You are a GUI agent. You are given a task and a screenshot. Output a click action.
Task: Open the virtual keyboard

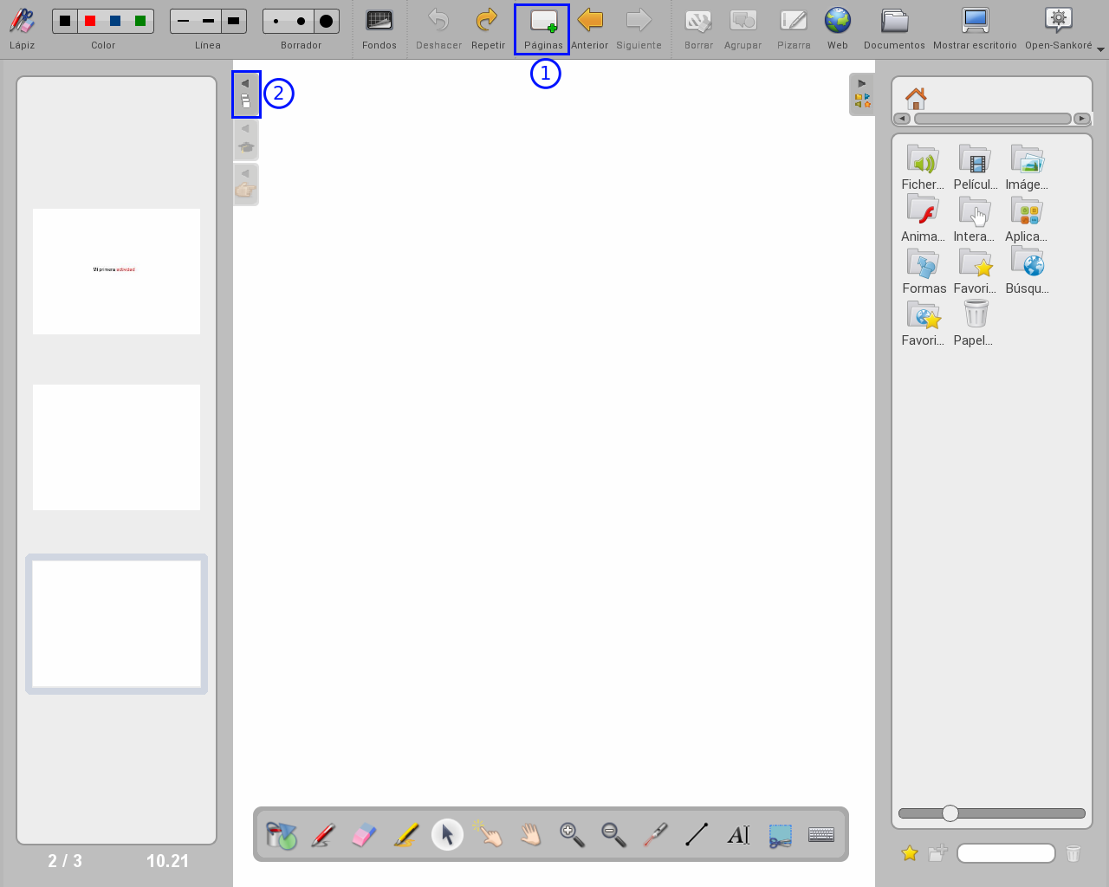coord(820,835)
